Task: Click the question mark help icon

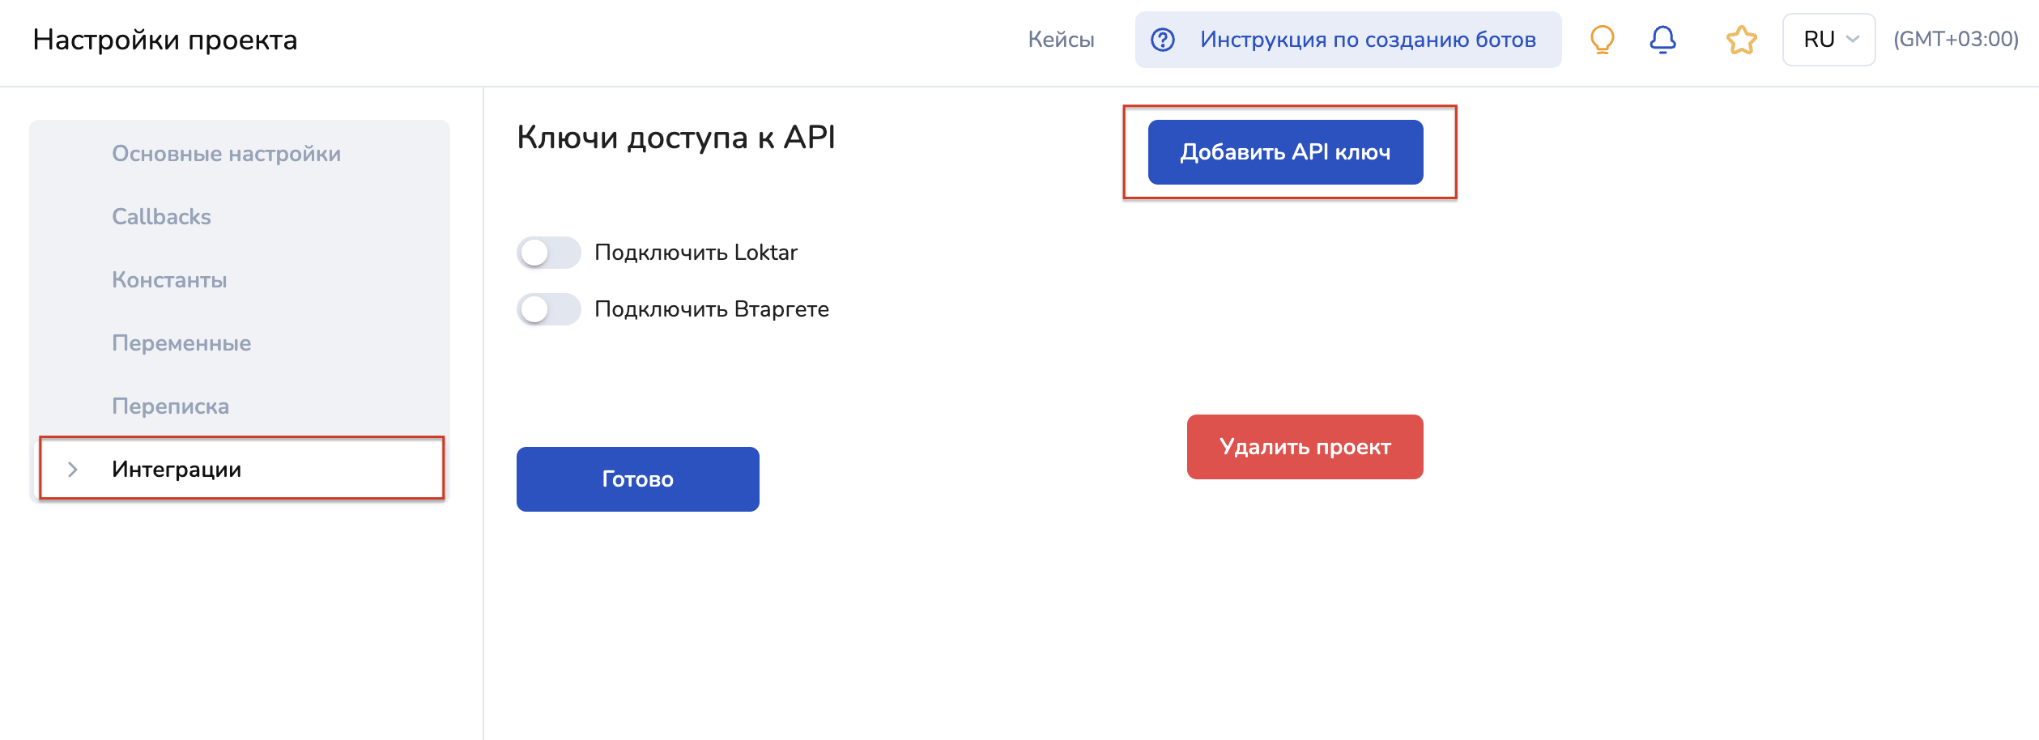Action: [1163, 40]
